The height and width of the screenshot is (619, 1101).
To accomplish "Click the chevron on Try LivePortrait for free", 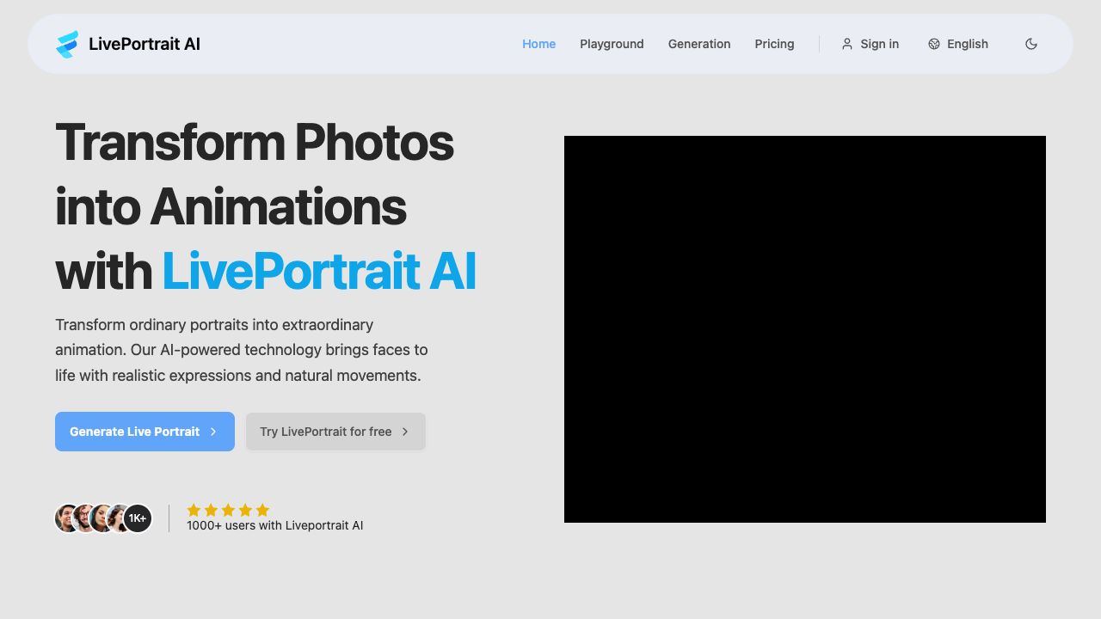I will 405,432.
